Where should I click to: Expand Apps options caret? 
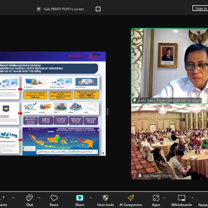coord(164,198)
